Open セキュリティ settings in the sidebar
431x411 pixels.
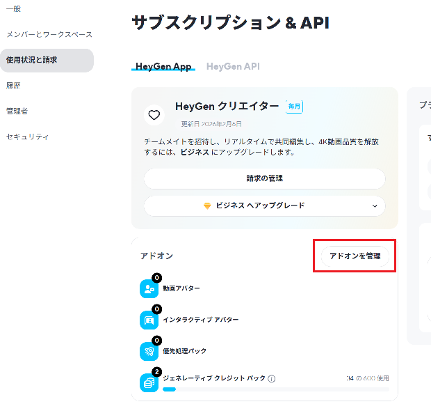point(27,137)
